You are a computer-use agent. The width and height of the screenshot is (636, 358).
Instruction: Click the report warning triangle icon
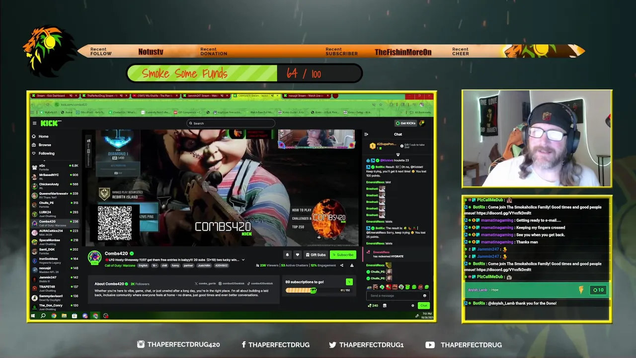pos(351,266)
